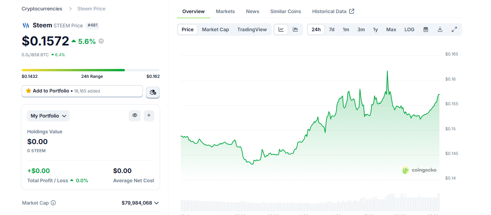Click Steem Price breadcrumb
The height and width of the screenshot is (215, 491).
coord(91,8)
